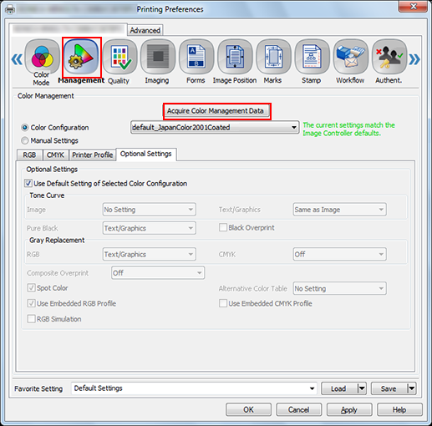Image resolution: width=432 pixels, height=426 pixels.
Task: Click the Apply button
Action: coord(349,409)
